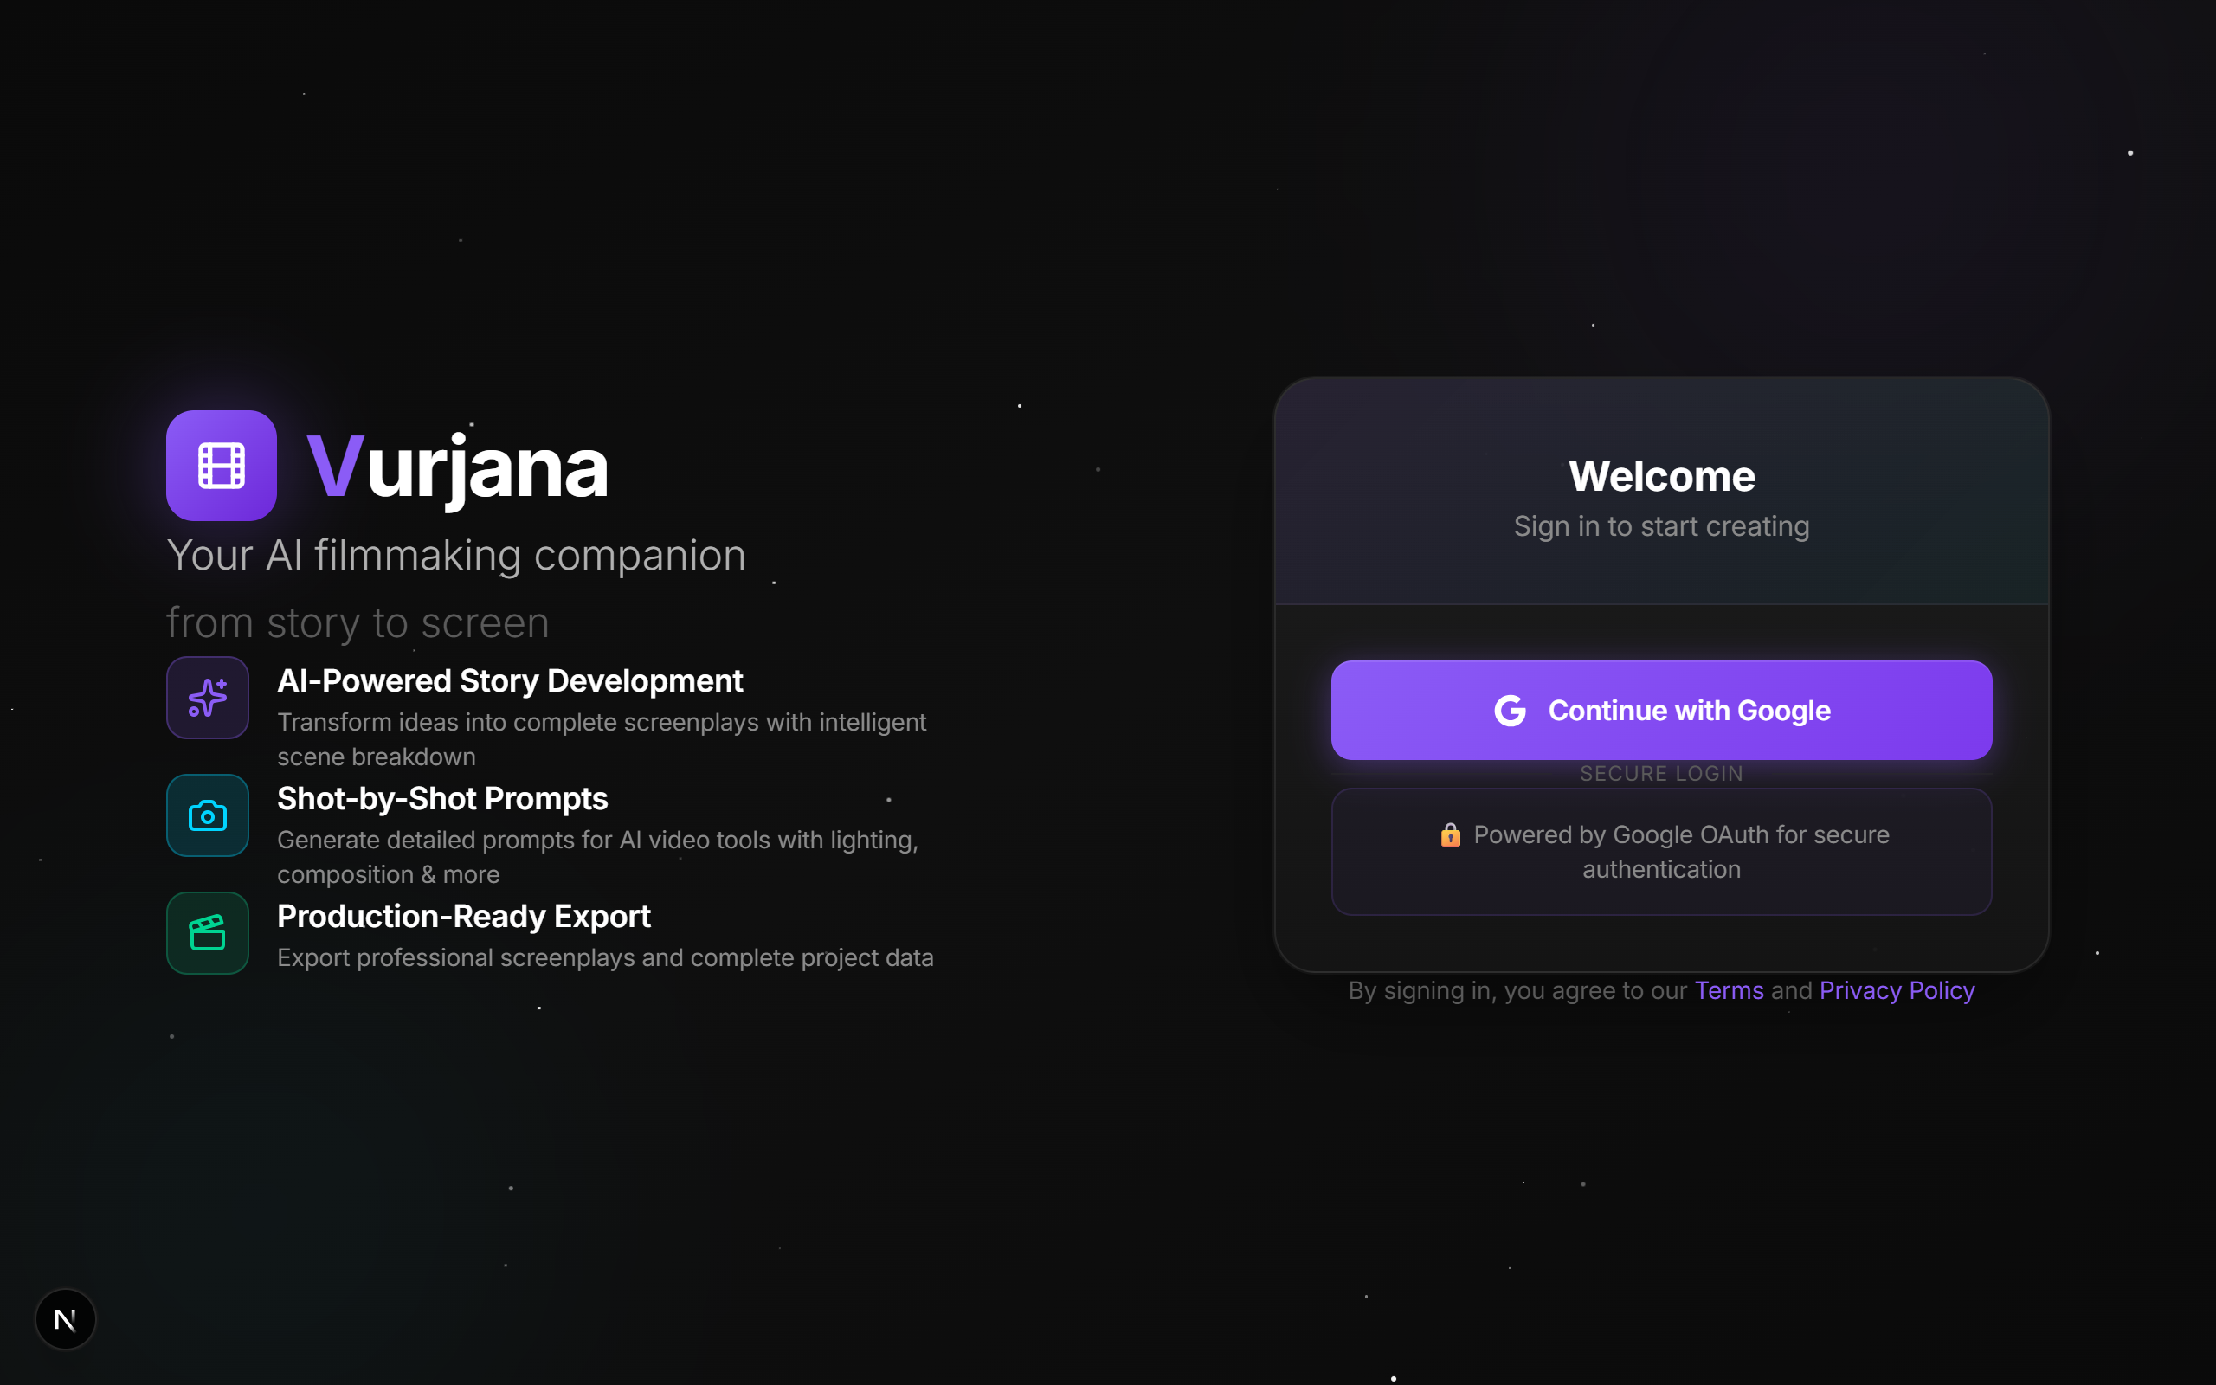Screen dimensions: 2216x1385
Task: Click the Welcome heading
Action: (1661, 476)
